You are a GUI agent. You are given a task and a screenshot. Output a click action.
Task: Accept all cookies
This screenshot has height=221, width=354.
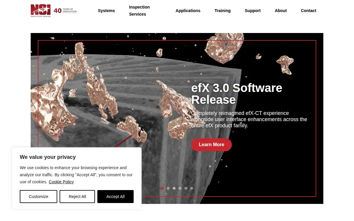115,197
